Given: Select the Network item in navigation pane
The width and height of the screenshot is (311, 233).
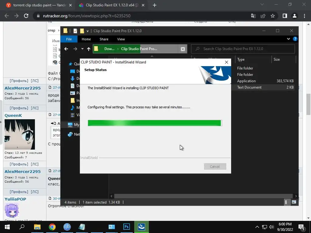Looking at the screenshot, I should pos(73,134).
